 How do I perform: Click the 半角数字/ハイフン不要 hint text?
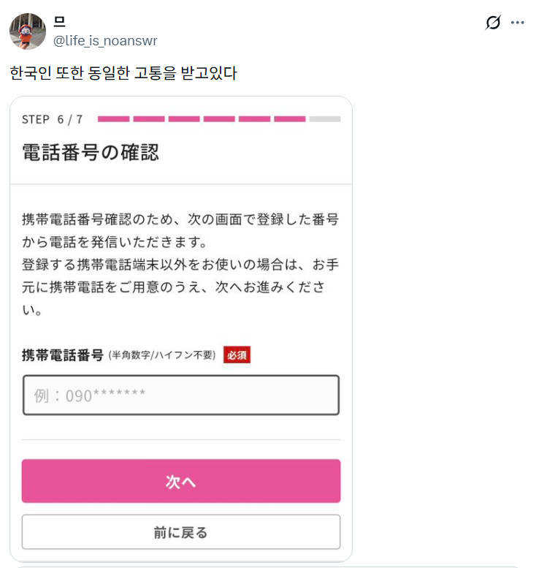pos(162,355)
